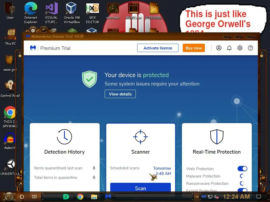The height and width of the screenshot is (202, 270).
Task: Click the Scanner crosshair icon
Action: (141, 137)
